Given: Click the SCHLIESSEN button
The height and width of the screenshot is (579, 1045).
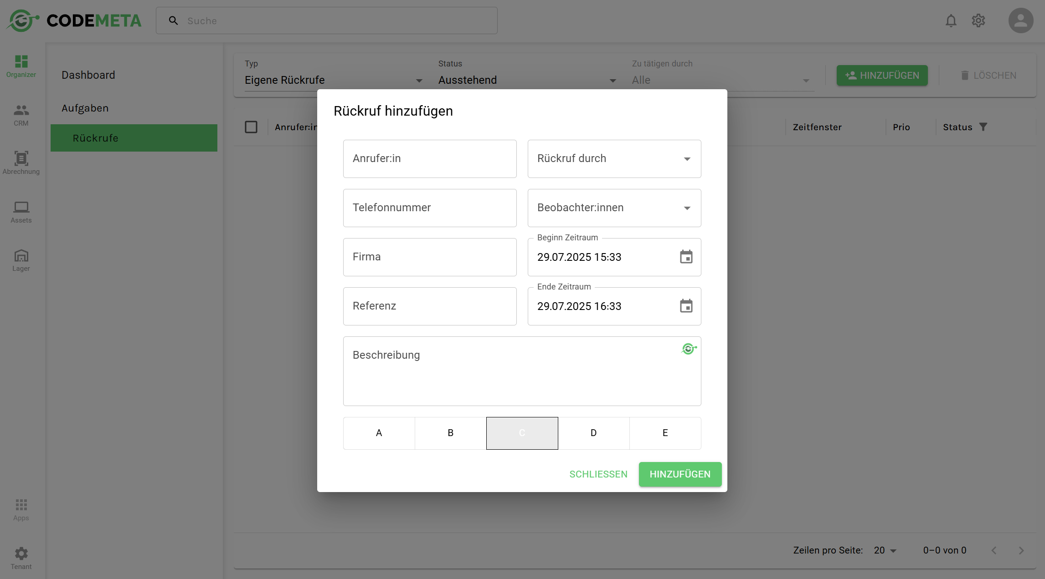Looking at the screenshot, I should (598, 474).
